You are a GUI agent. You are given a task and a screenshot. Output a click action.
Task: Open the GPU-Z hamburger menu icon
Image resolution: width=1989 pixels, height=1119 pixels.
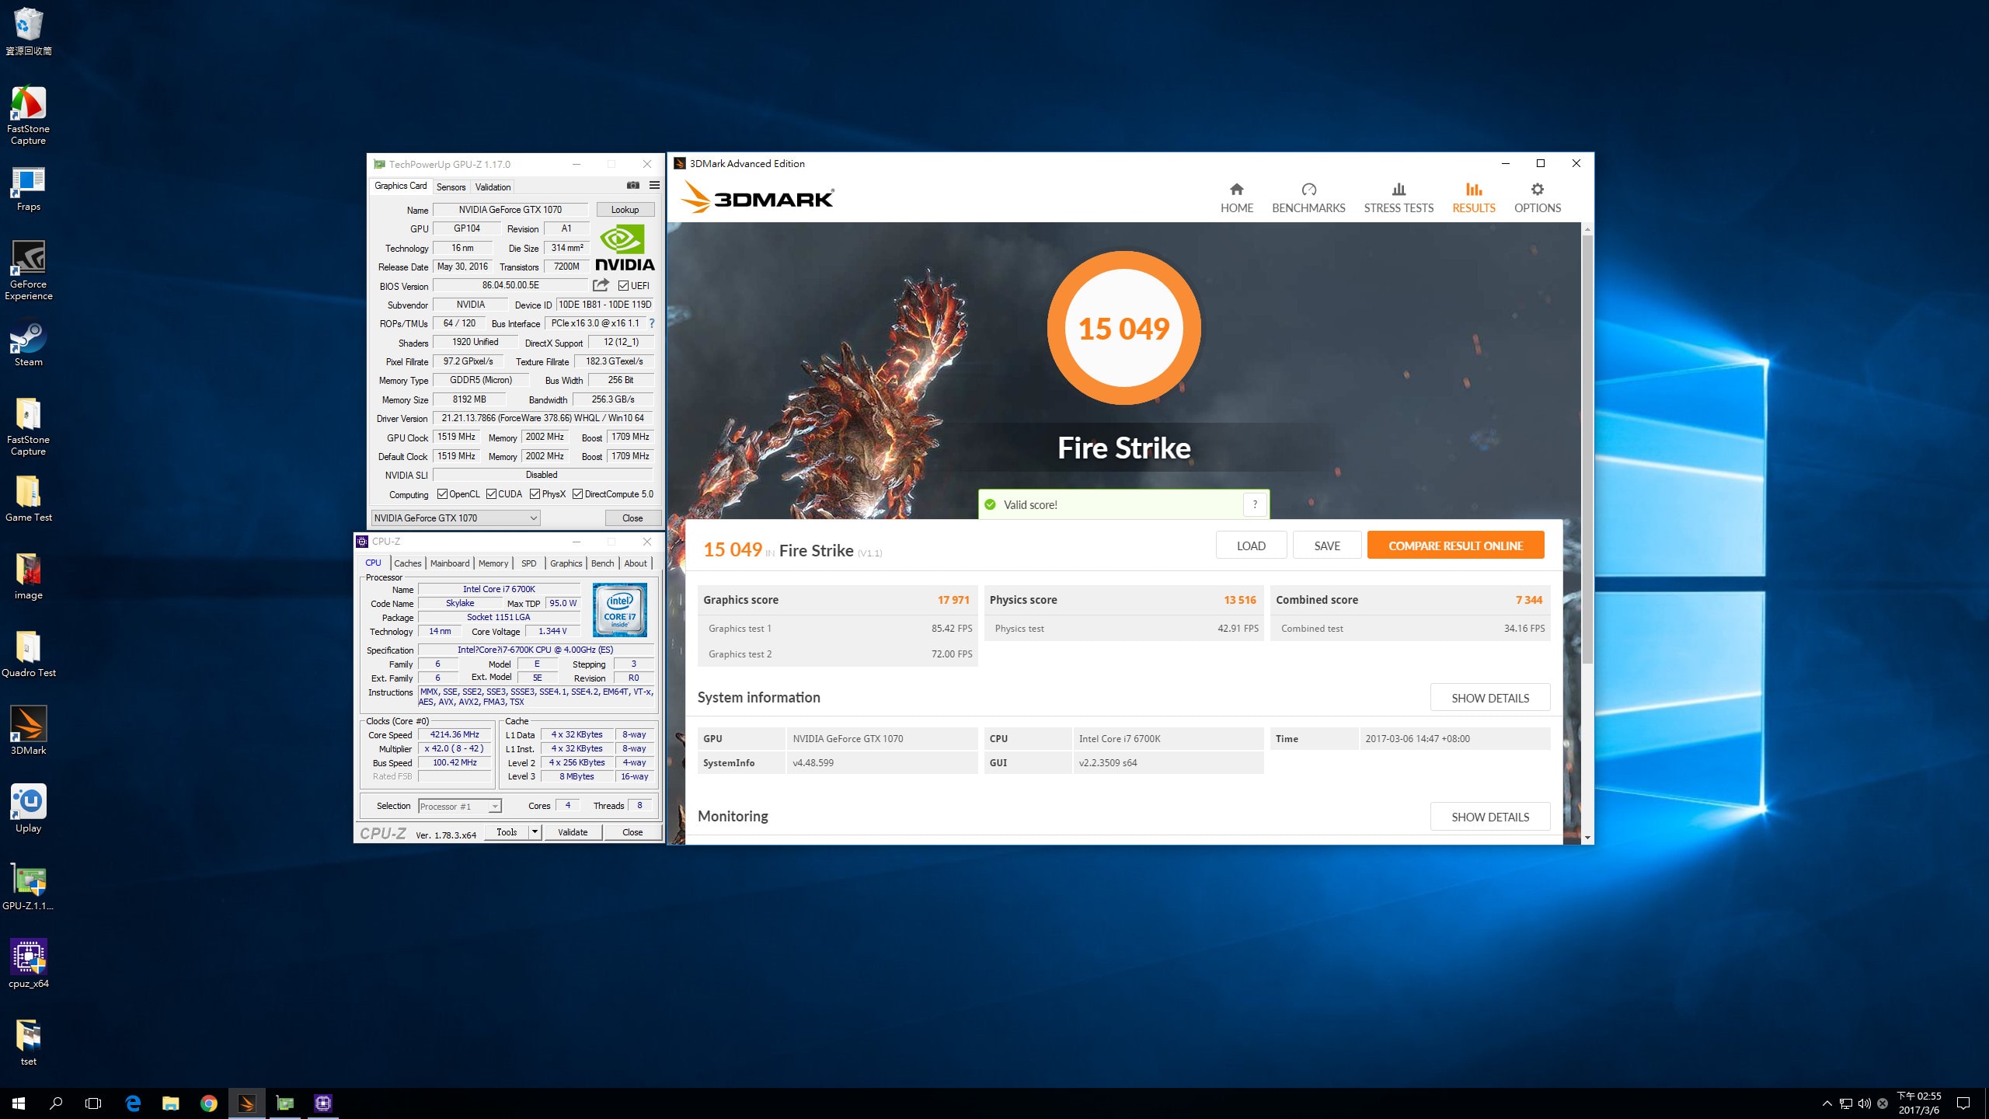654,186
